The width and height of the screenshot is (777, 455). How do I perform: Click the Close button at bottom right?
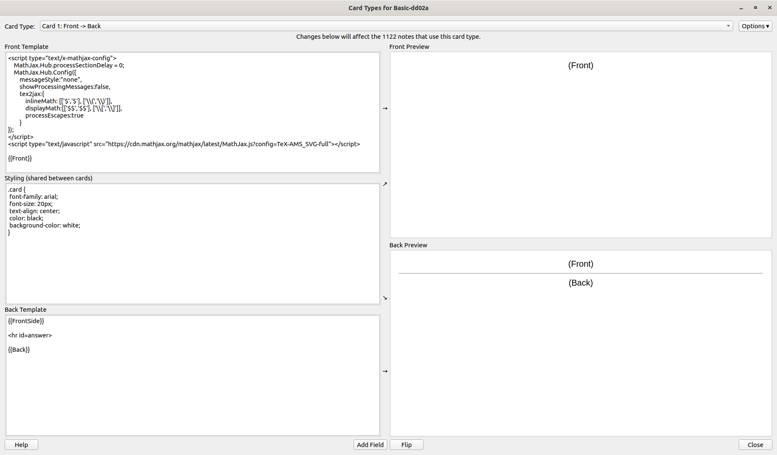point(755,444)
